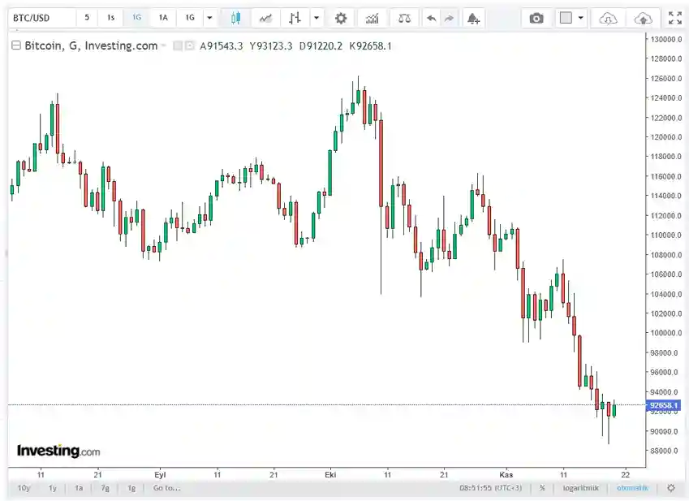
Task: Take a chart snapshot with camera icon
Action: 536,18
